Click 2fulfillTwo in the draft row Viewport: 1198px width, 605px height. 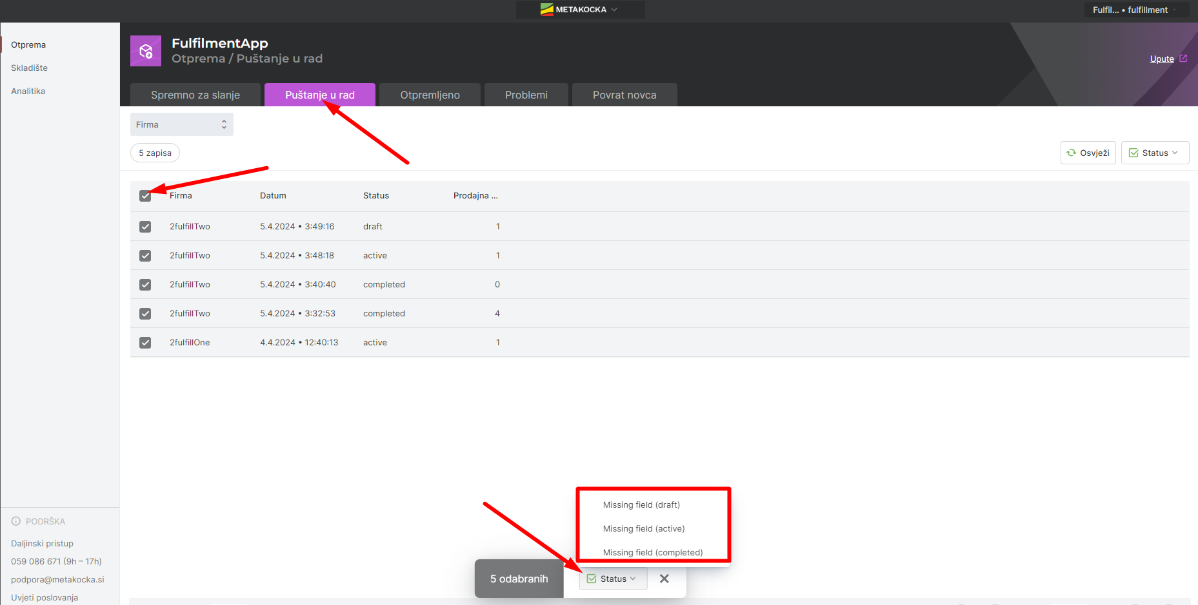pos(190,227)
